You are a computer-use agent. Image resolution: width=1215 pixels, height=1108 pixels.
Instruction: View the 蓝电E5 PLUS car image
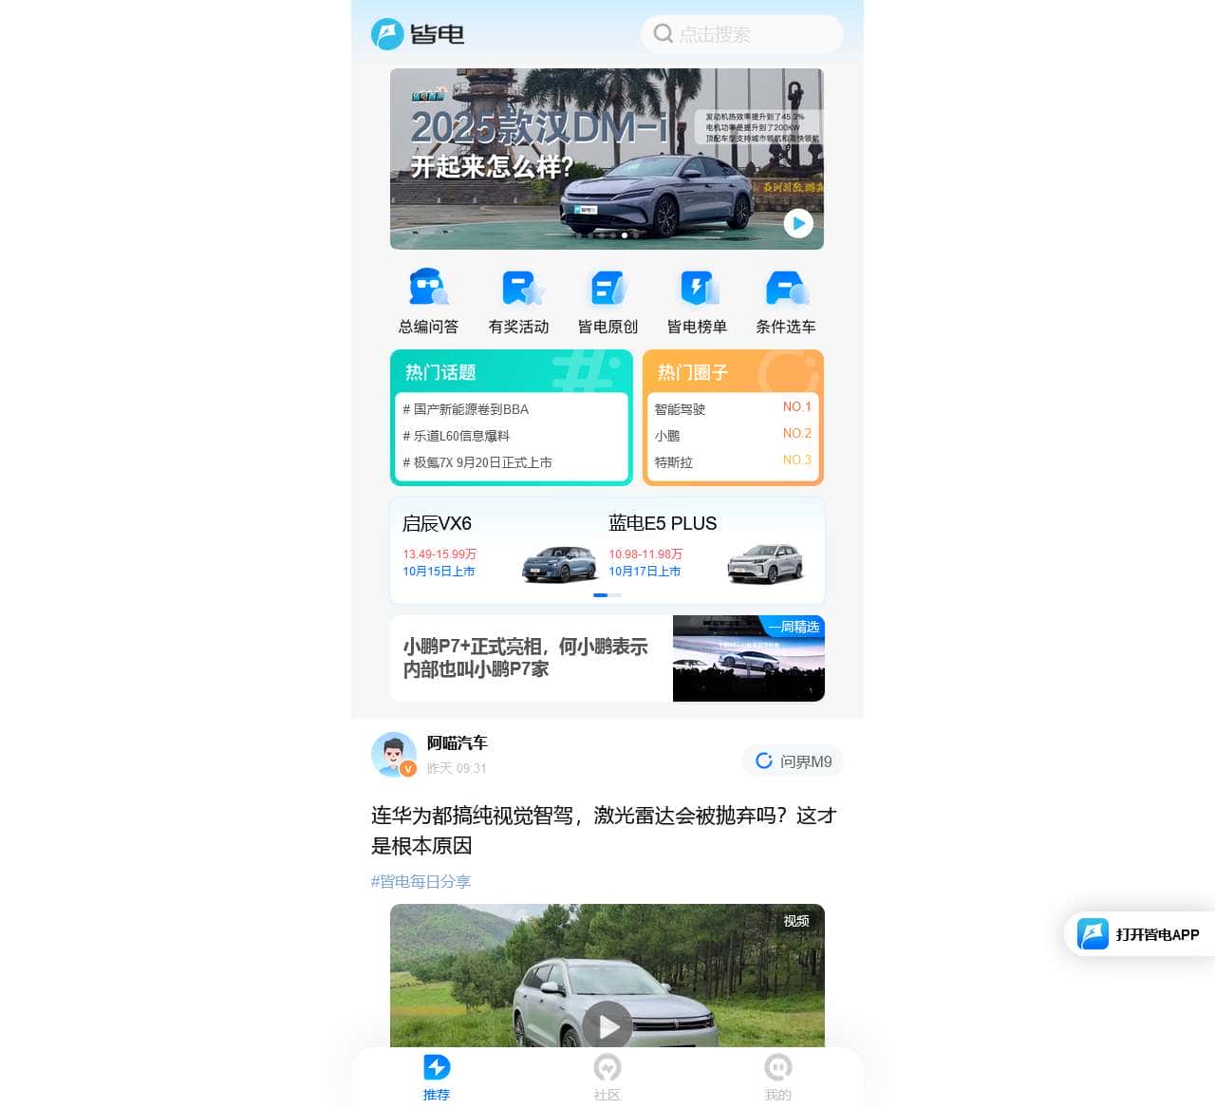(x=765, y=564)
